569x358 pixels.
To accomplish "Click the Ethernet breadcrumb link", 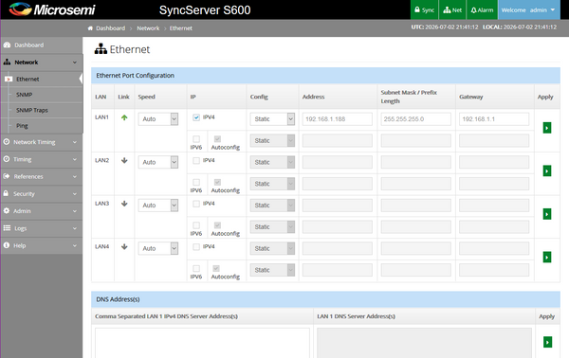I will pos(181,28).
